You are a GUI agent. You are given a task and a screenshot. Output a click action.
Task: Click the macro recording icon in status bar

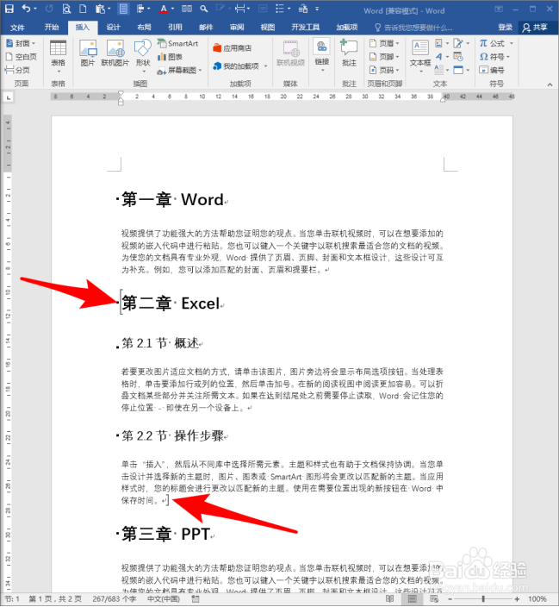pos(196,599)
